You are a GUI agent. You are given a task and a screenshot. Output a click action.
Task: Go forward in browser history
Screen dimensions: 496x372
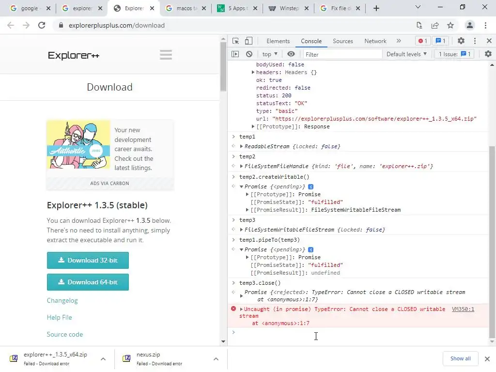click(x=26, y=25)
